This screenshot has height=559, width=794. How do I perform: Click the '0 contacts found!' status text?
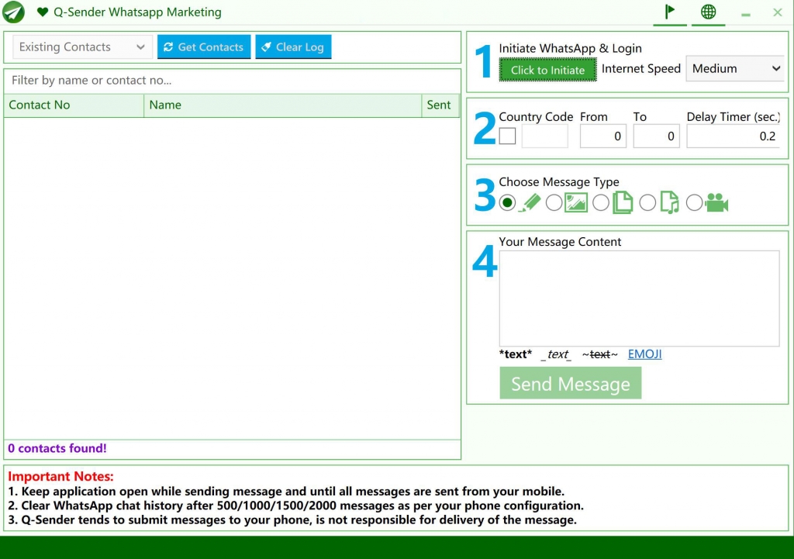pos(57,448)
